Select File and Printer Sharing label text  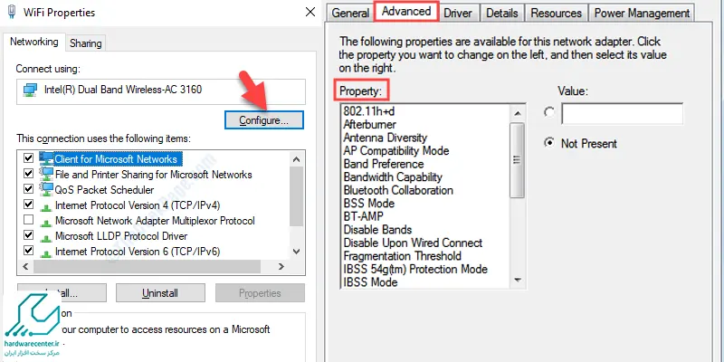tap(153, 175)
